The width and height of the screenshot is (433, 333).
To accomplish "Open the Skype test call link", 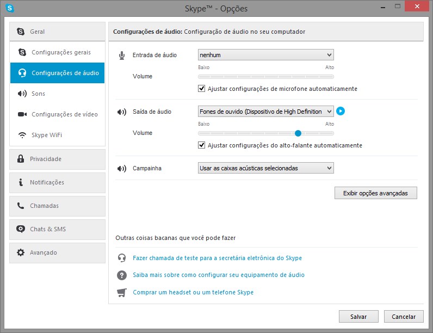I will pos(218,258).
